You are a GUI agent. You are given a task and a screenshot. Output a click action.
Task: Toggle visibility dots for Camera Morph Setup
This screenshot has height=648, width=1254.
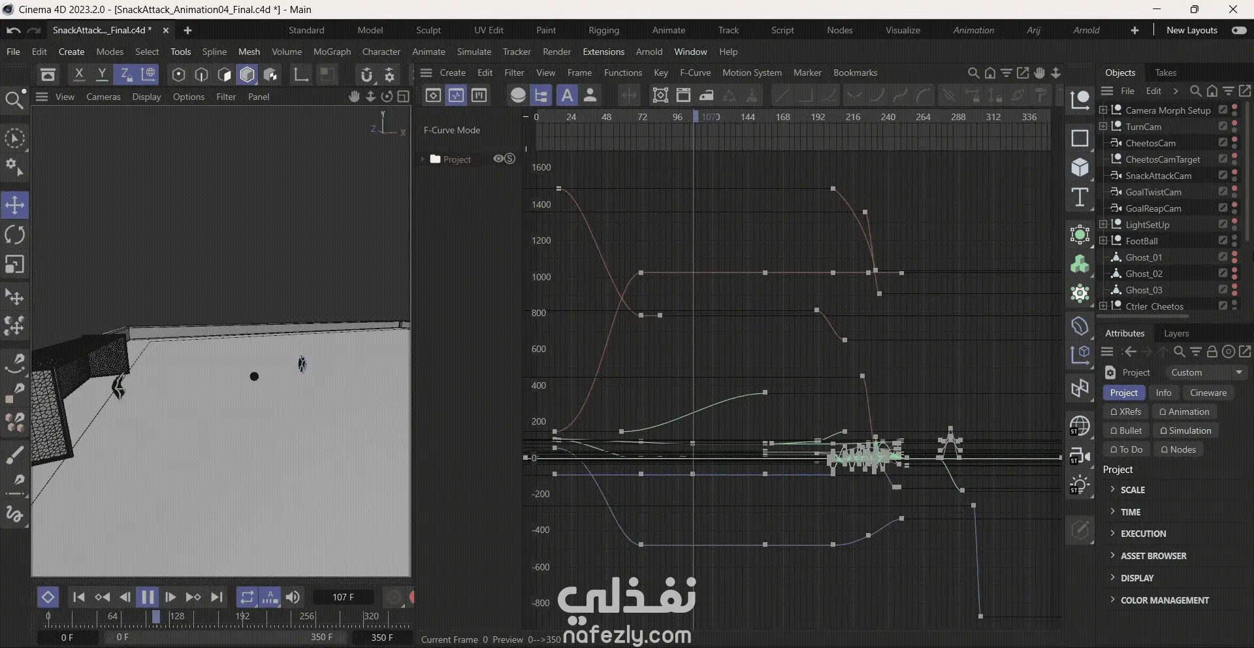(x=1234, y=110)
